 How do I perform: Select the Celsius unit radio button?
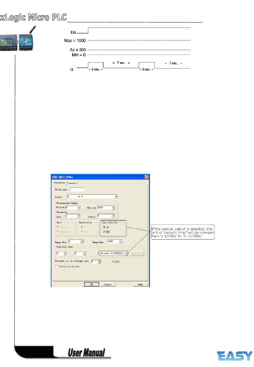(x=58, y=227)
